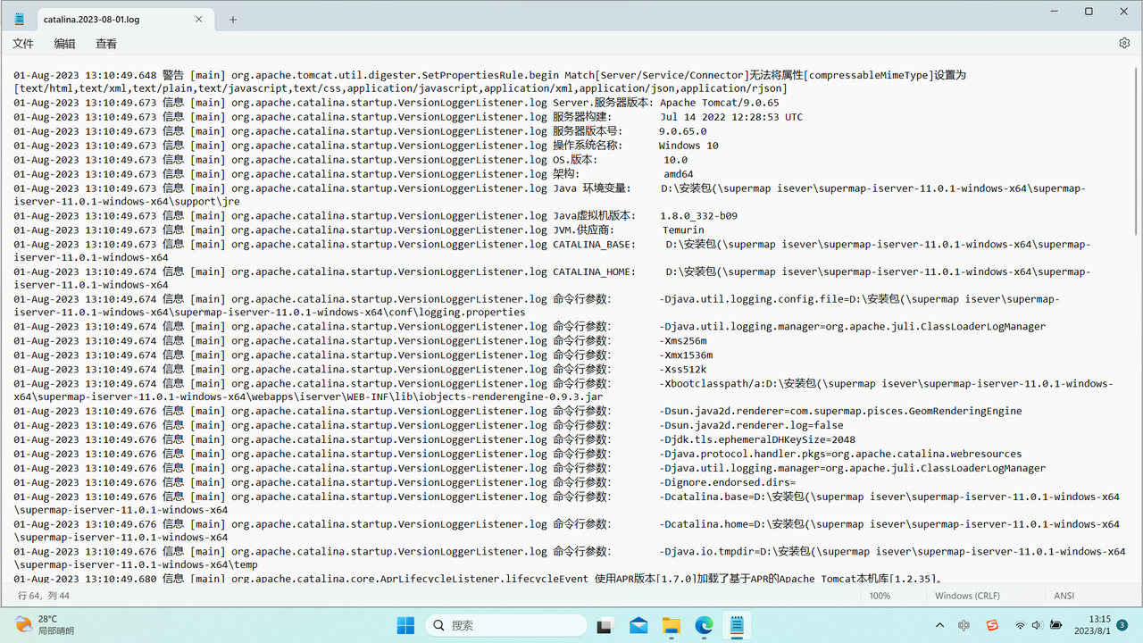Show hidden system tray icons chevron

(939, 625)
